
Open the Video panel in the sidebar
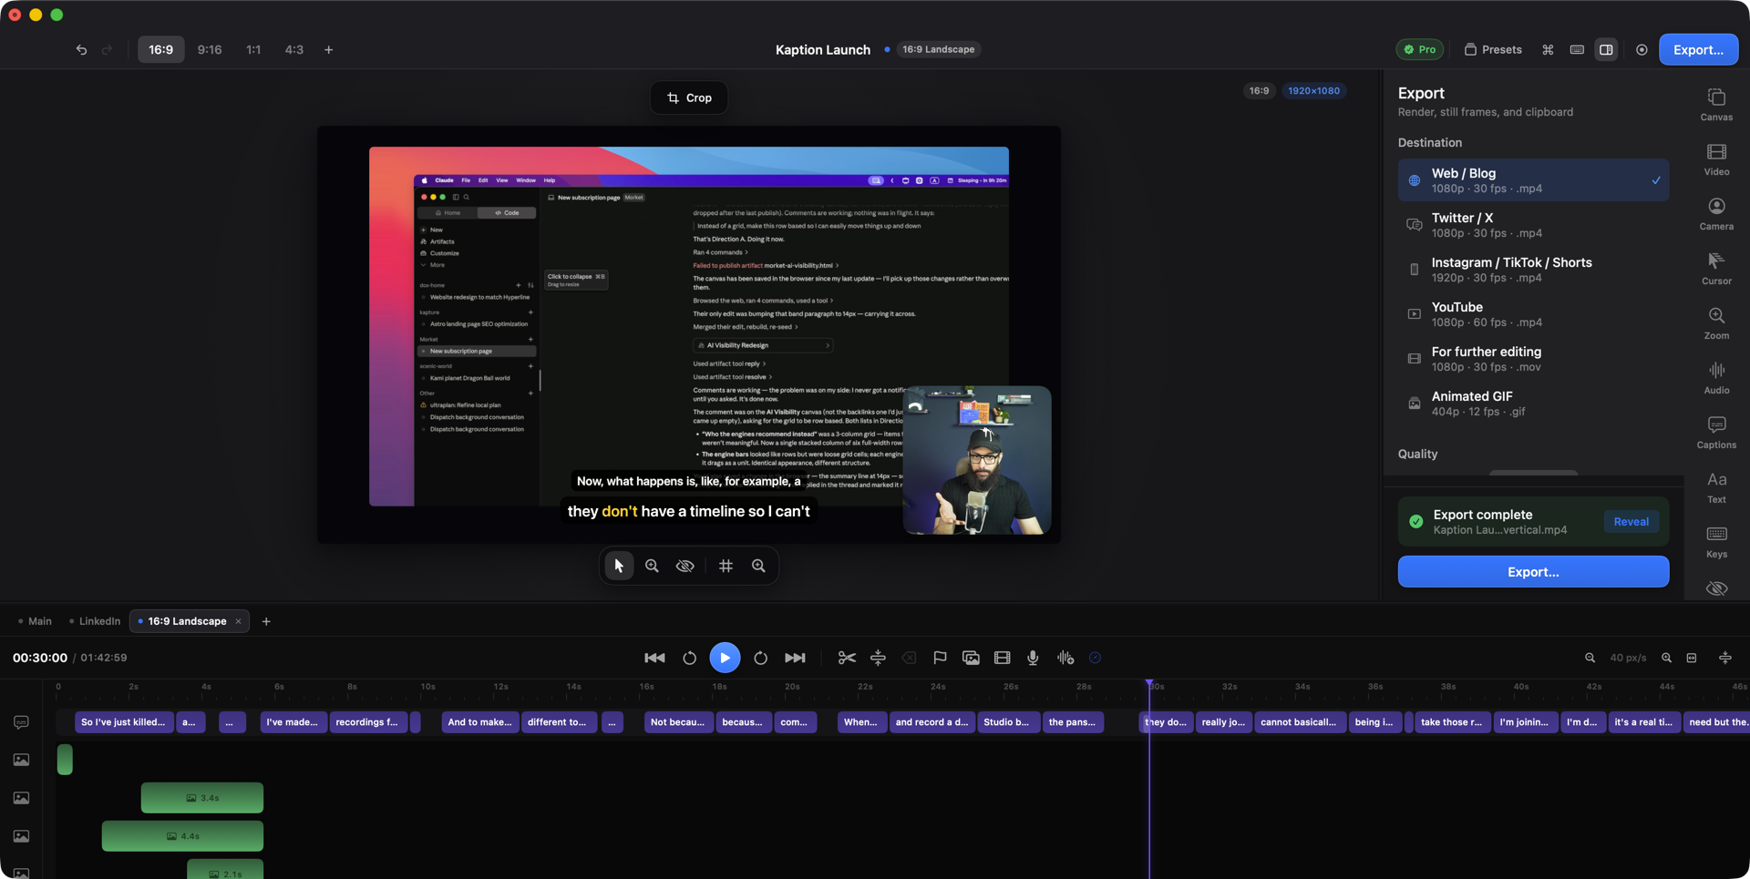(x=1716, y=158)
